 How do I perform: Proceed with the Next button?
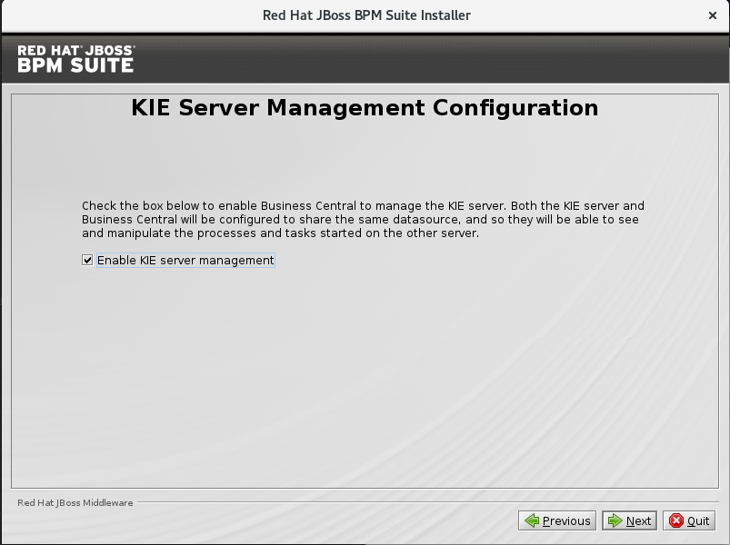(629, 520)
